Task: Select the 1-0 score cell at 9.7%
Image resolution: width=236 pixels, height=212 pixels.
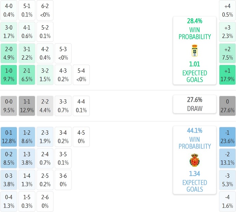Action: click(9, 75)
